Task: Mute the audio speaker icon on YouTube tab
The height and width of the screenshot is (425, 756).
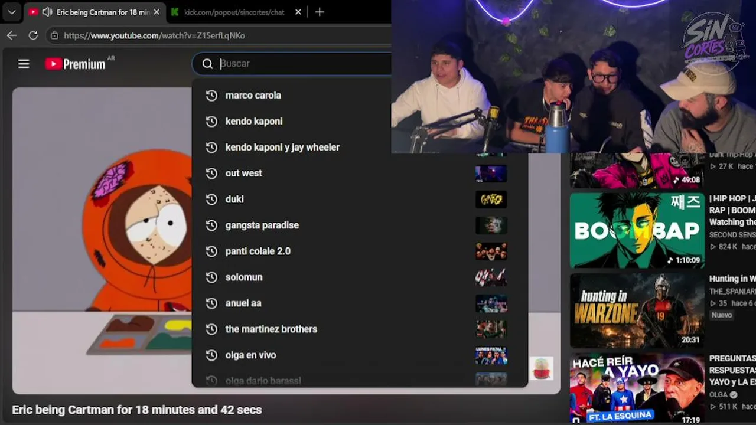Action: tap(48, 12)
